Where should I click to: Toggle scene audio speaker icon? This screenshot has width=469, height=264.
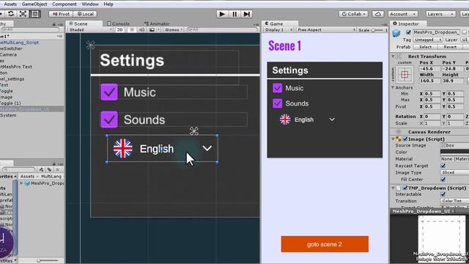(x=141, y=29)
